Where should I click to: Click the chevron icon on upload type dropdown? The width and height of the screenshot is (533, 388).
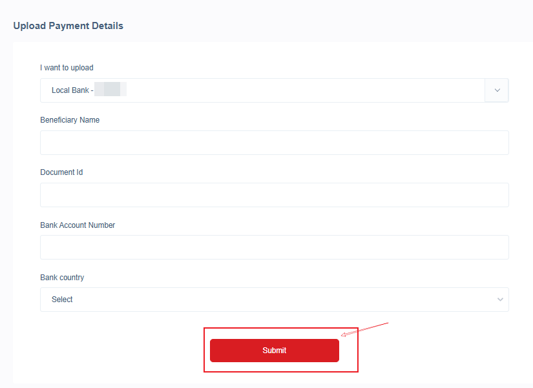pyautogui.click(x=497, y=90)
